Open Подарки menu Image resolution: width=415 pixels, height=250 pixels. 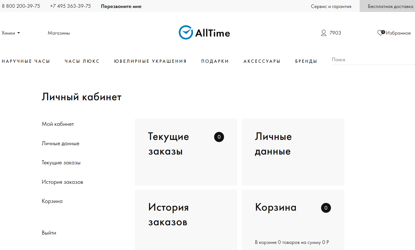215,61
